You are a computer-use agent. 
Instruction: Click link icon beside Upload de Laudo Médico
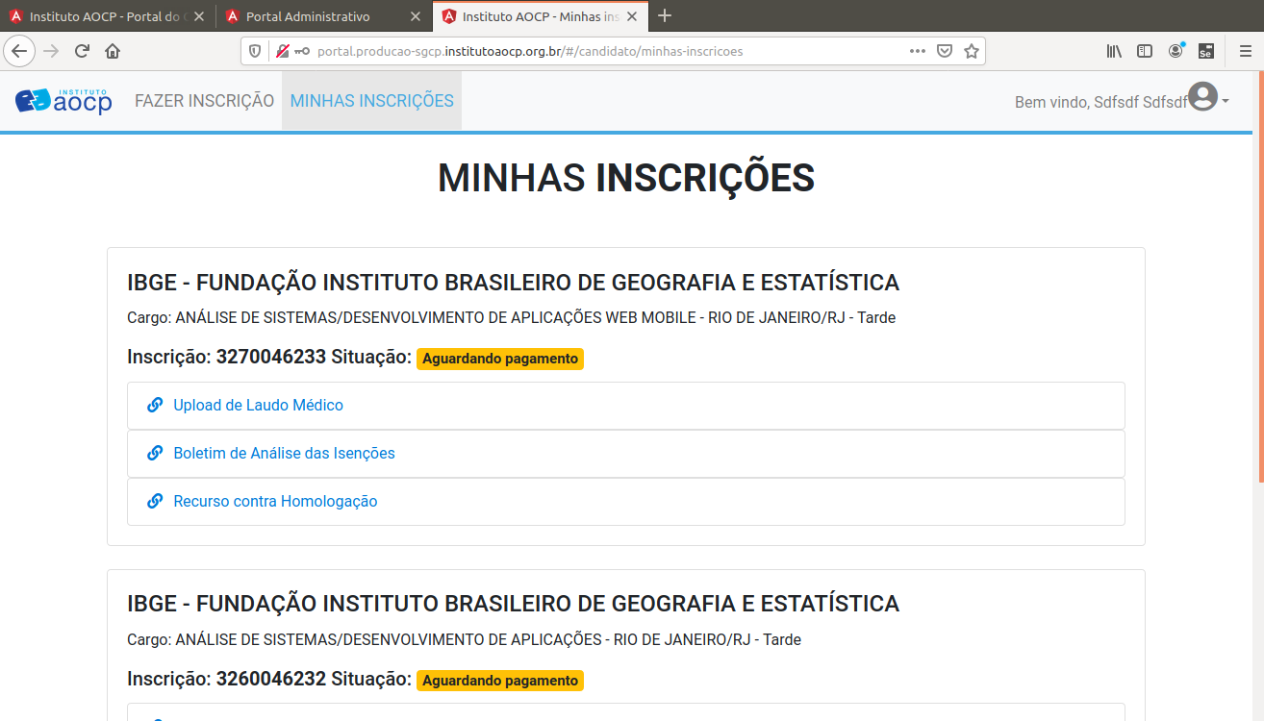click(155, 405)
